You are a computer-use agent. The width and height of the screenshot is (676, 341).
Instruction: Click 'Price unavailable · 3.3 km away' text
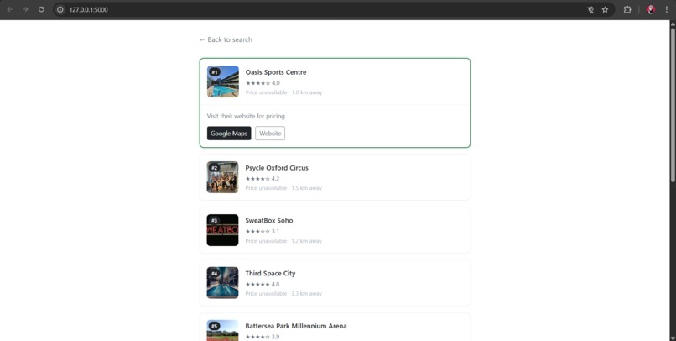click(x=283, y=293)
